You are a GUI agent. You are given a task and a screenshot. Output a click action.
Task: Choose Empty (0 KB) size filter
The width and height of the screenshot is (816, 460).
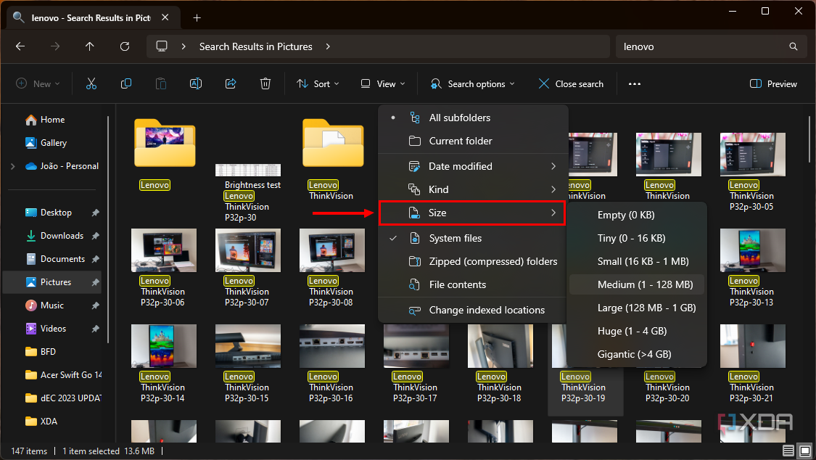tap(636, 215)
